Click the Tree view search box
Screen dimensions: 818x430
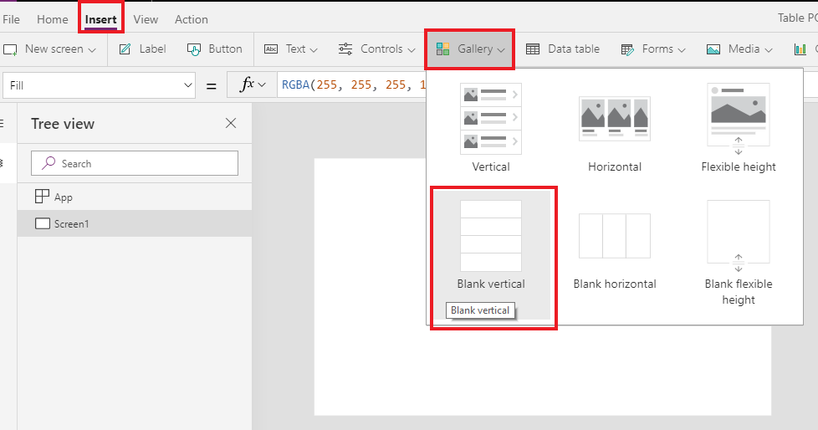(135, 163)
